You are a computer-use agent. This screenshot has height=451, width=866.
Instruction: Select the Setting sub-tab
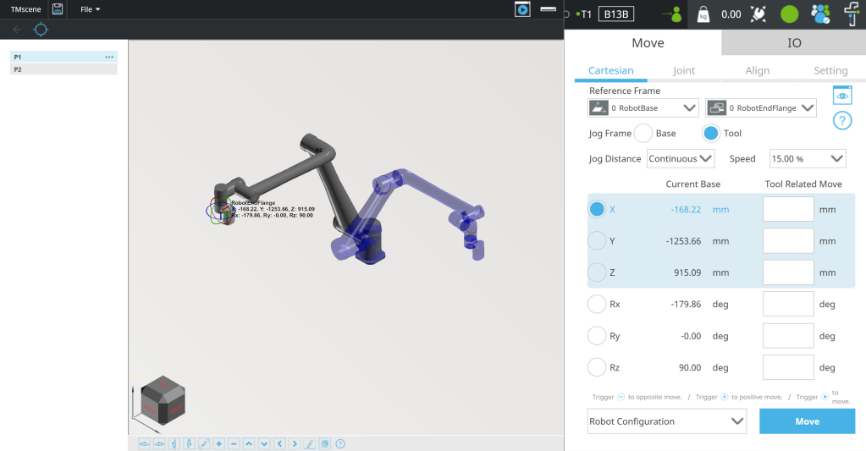pyautogui.click(x=830, y=71)
